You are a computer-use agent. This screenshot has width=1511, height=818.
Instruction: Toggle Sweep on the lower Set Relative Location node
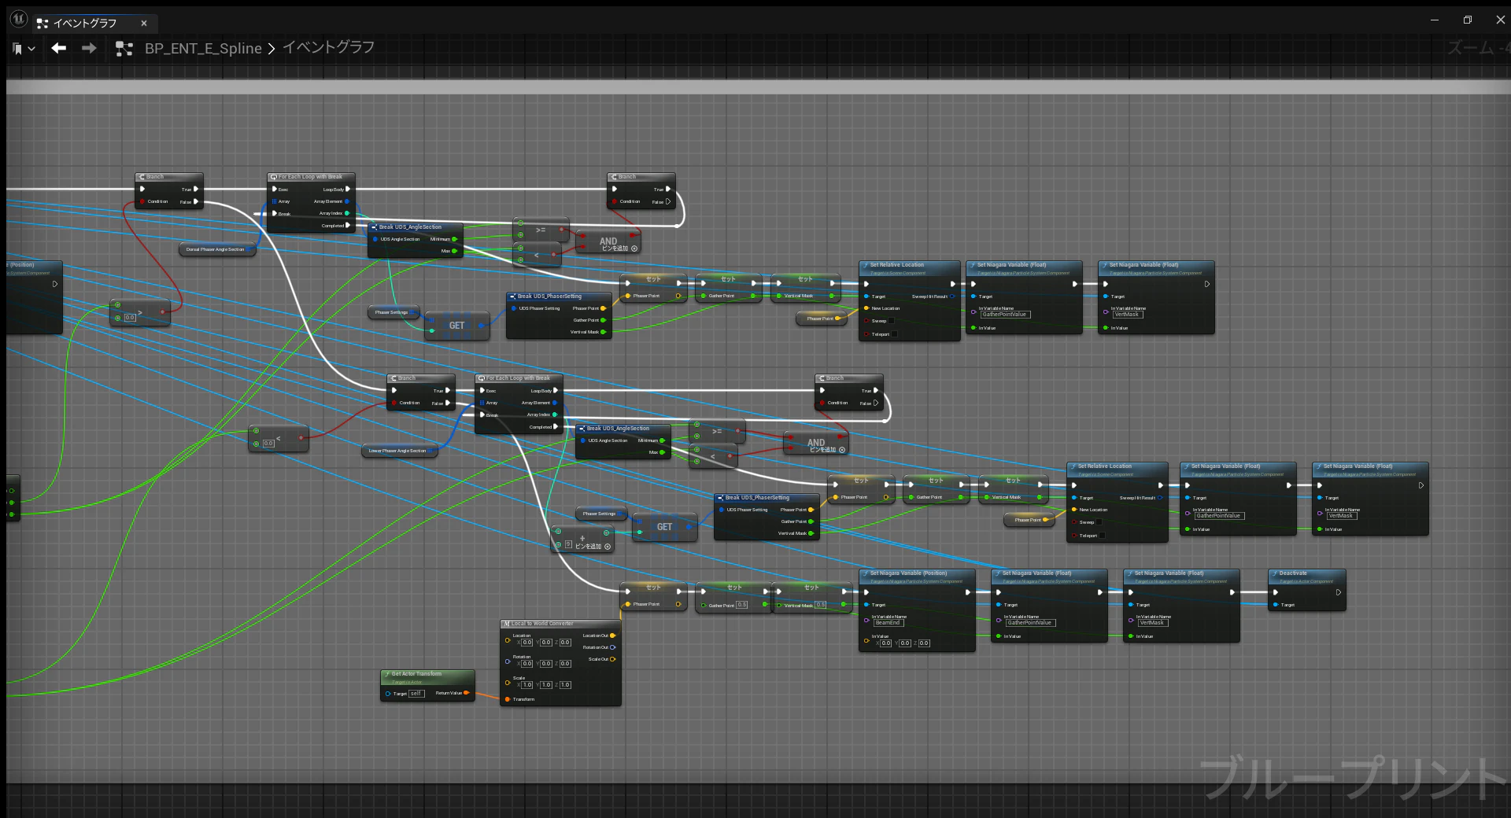coord(1099,522)
